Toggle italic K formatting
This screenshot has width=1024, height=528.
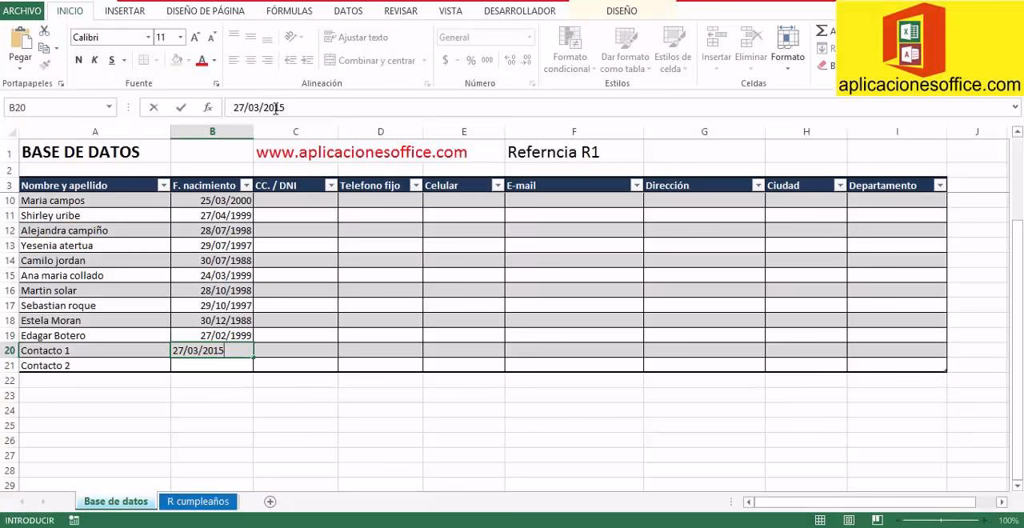(94, 60)
